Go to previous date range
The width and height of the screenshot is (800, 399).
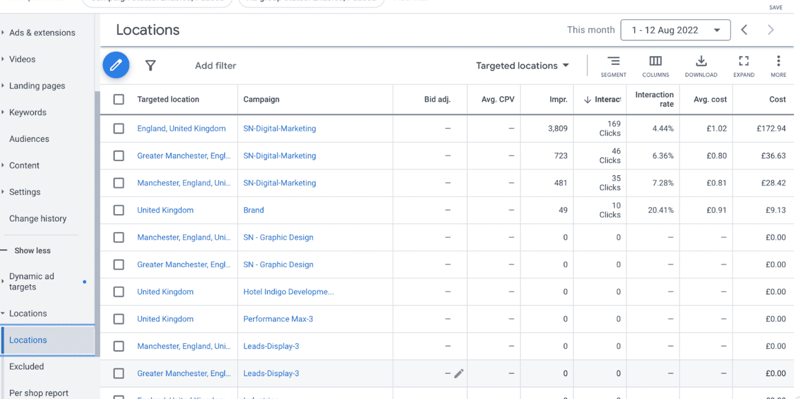click(x=744, y=30)
